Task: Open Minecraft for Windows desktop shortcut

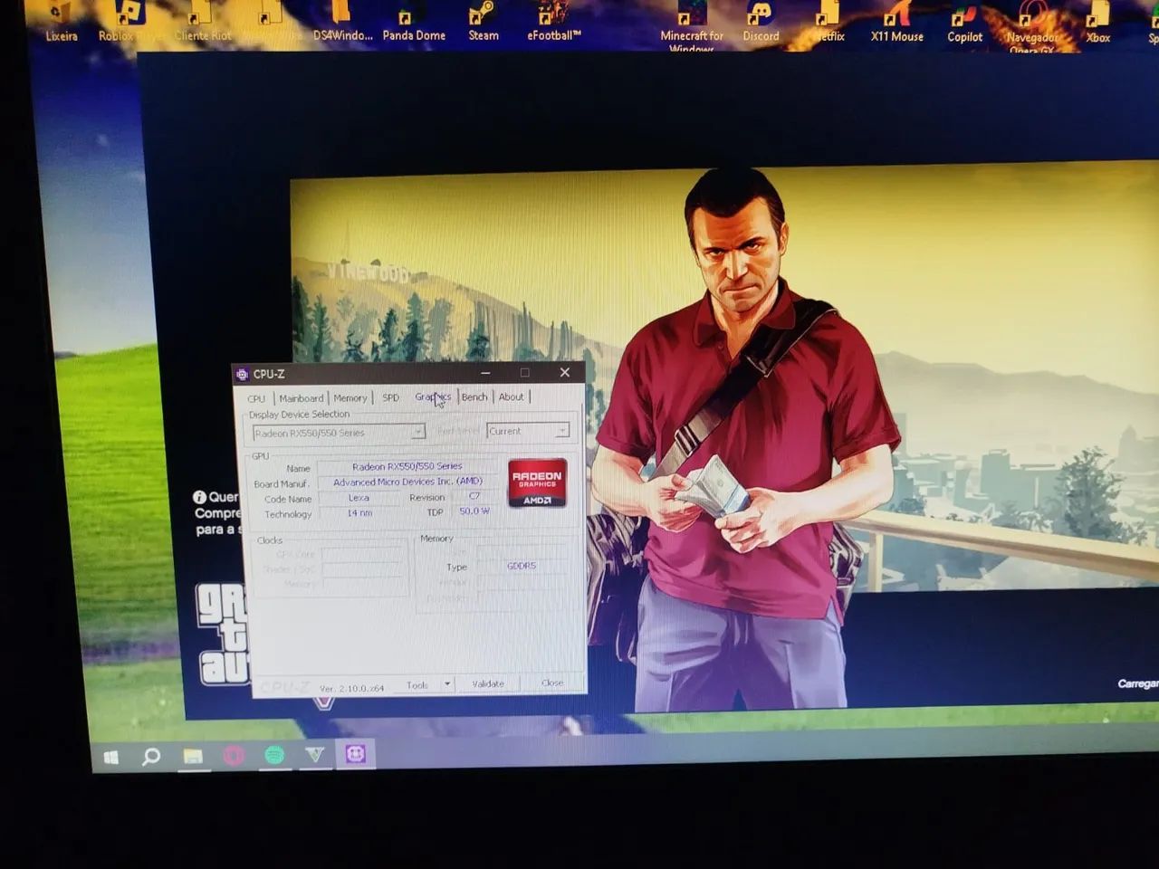Action: [692, 24]
